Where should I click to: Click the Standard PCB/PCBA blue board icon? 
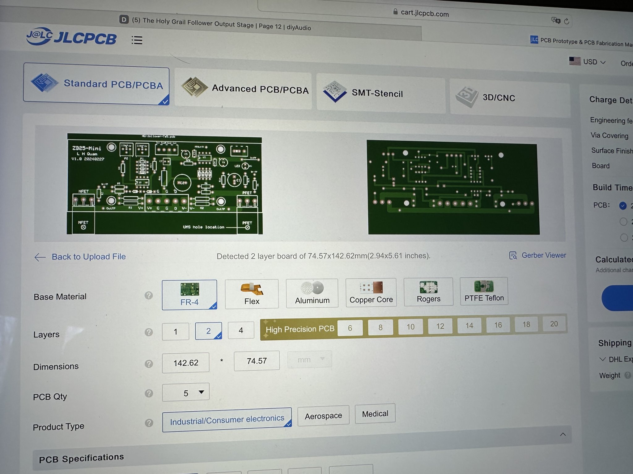click(x=45, y=82)
